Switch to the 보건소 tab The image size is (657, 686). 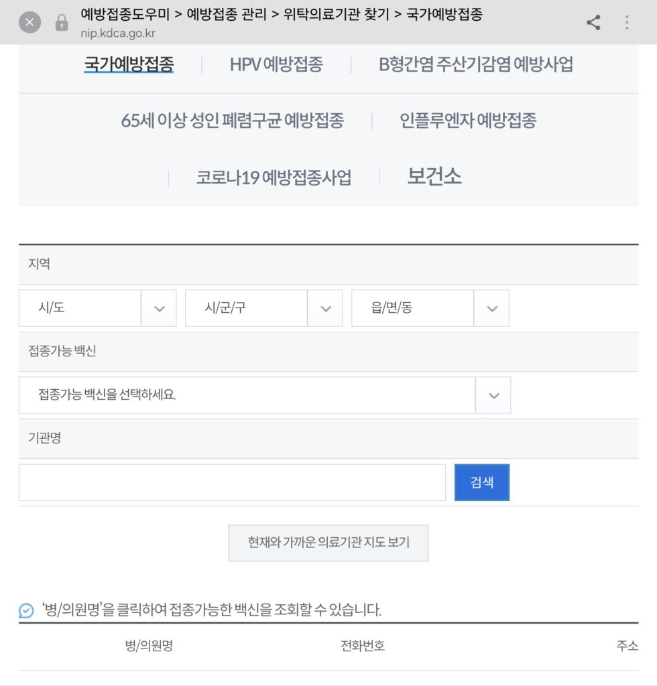click(x=434, y=176)
